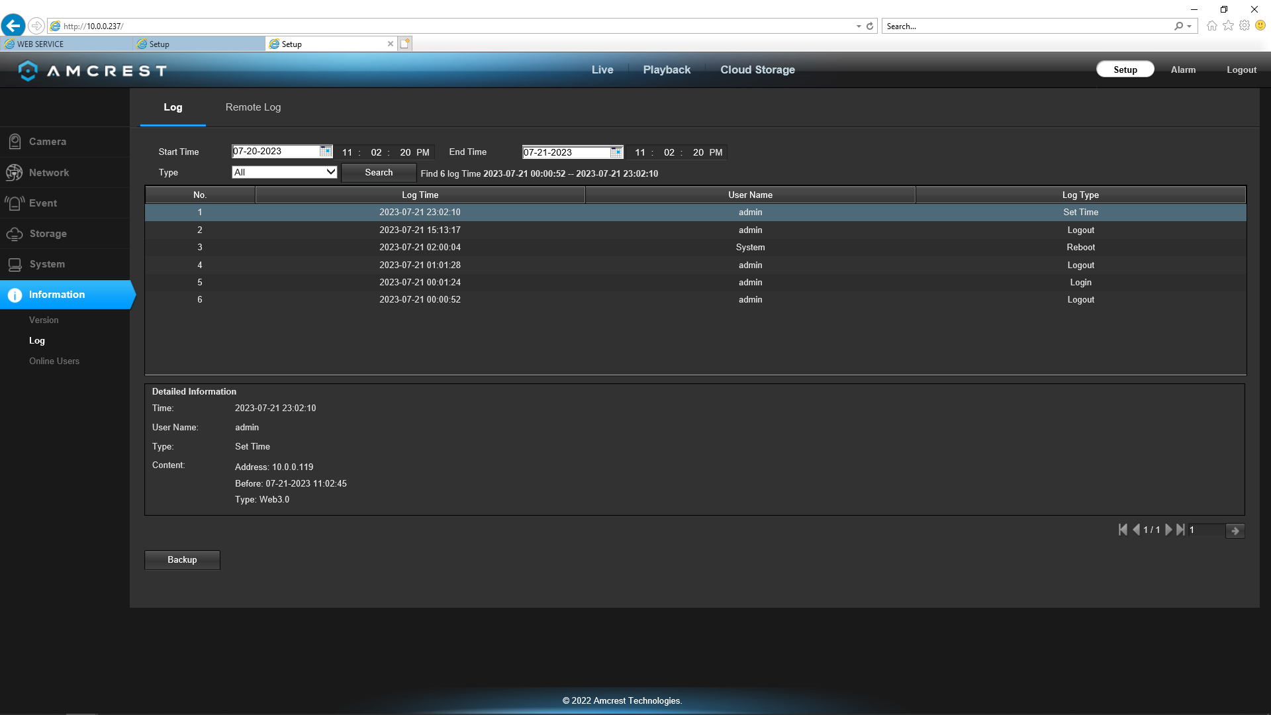1271x715 pixels.
Task: Expand the Camera sidebar section
Action: [x=65, y=142]
